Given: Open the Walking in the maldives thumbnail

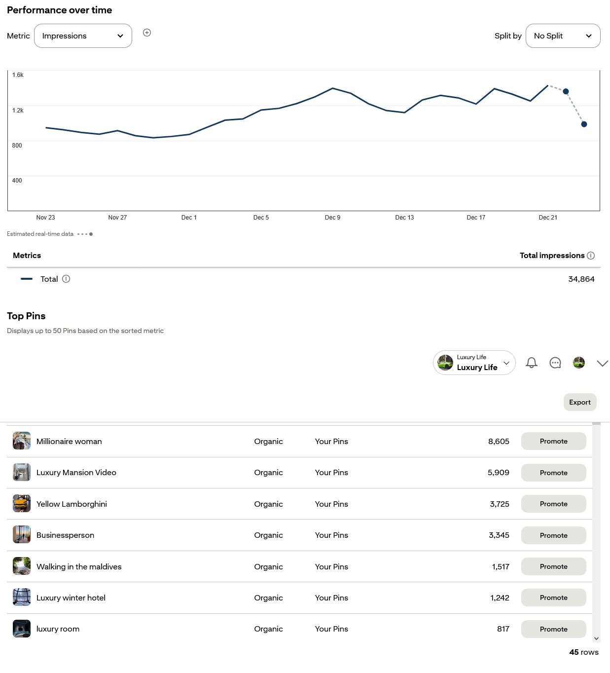Looking at the screenshot, I should pyautogui.click(x=22, y=566).
